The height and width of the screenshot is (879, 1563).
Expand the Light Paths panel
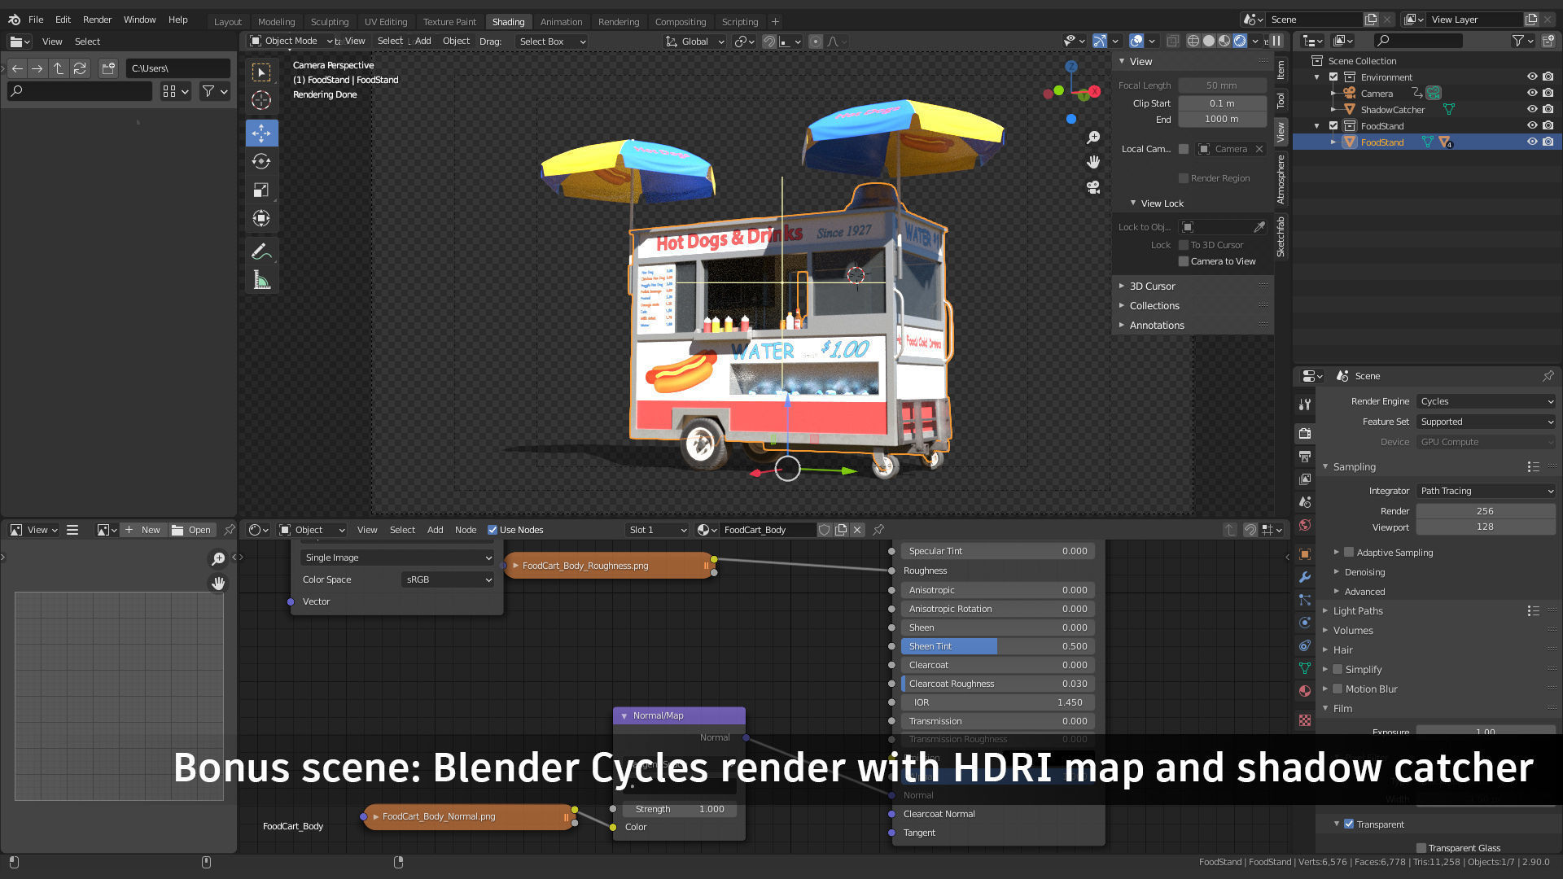1358,611
